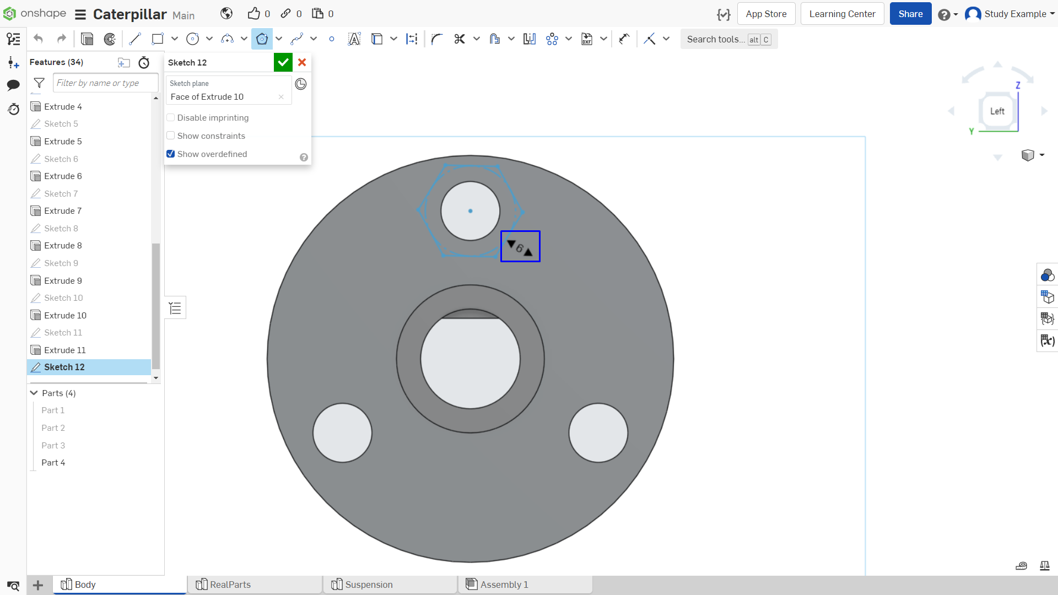Open the comments speech bubble icon
Viewport: 1058px width, 595px height.
click(x=13, y=85)
